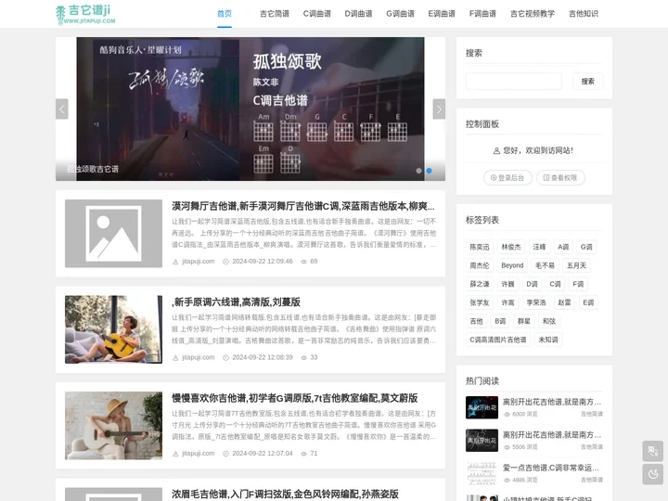Click the 查看权限 button
This screenshot has width=668, height=501.
click(560, 177)
